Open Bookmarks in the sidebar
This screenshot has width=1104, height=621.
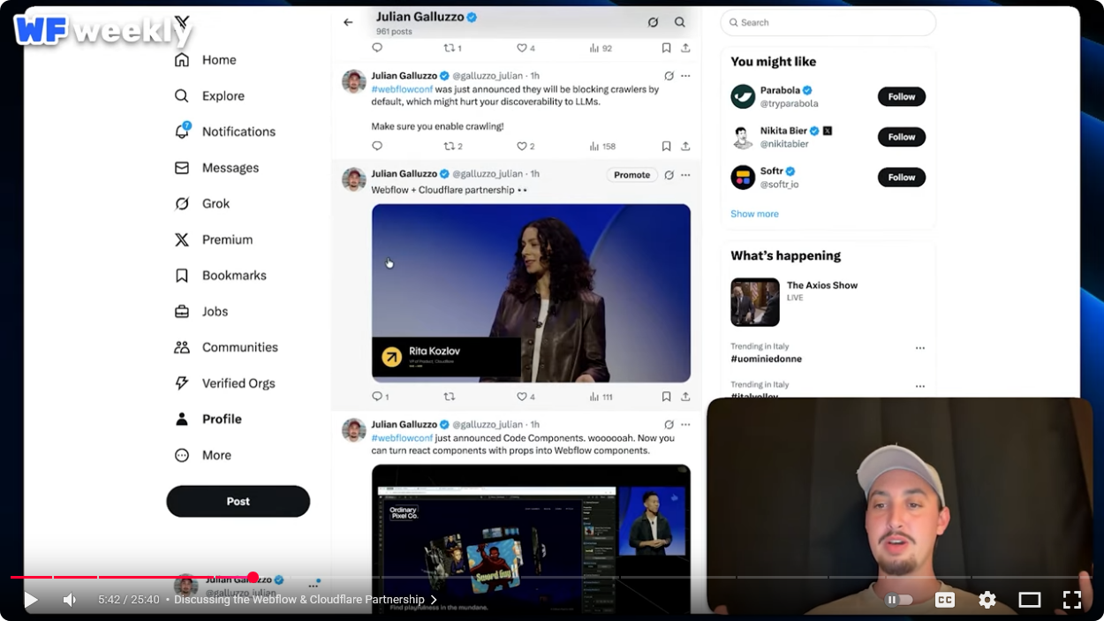point(220,276)
